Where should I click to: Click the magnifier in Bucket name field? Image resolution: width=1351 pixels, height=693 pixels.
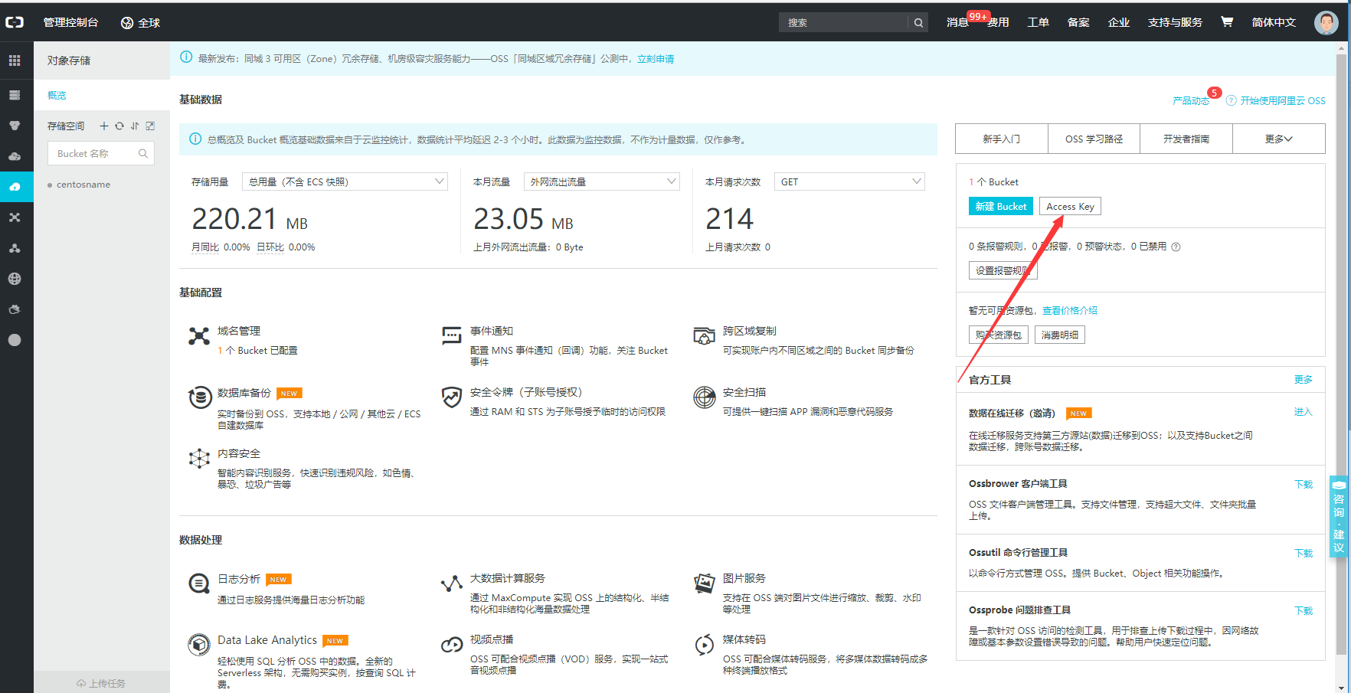(x=143, y=153)
